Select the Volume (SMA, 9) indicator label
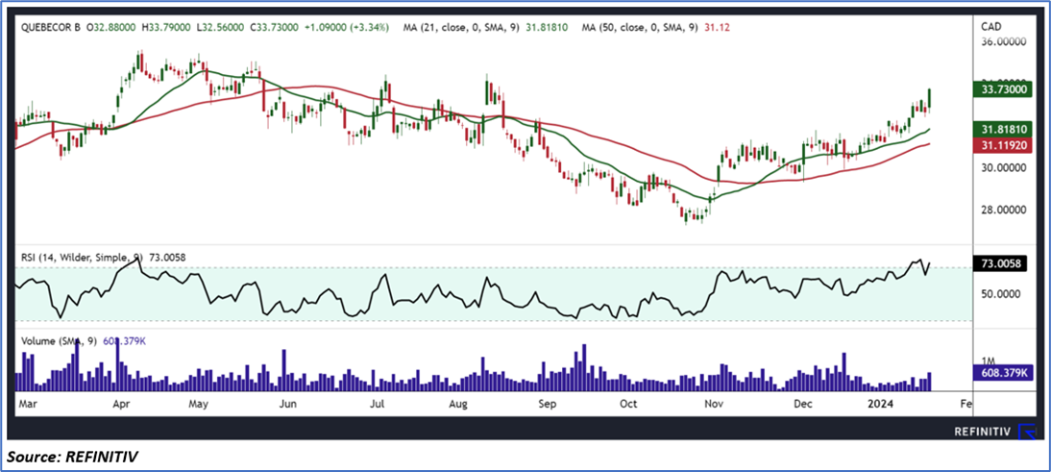This screenshot has width=1051, height=472. tap(61, 341)
